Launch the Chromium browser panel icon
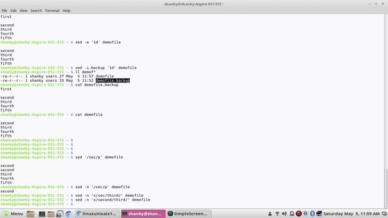 pyautogui.click(x=69, y=214)
